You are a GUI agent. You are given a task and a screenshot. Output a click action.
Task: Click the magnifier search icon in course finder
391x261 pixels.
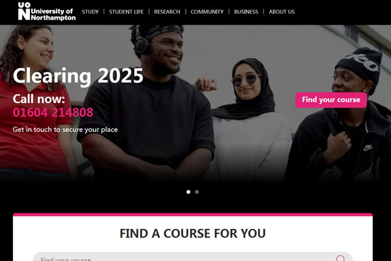(x=340, y=258)
